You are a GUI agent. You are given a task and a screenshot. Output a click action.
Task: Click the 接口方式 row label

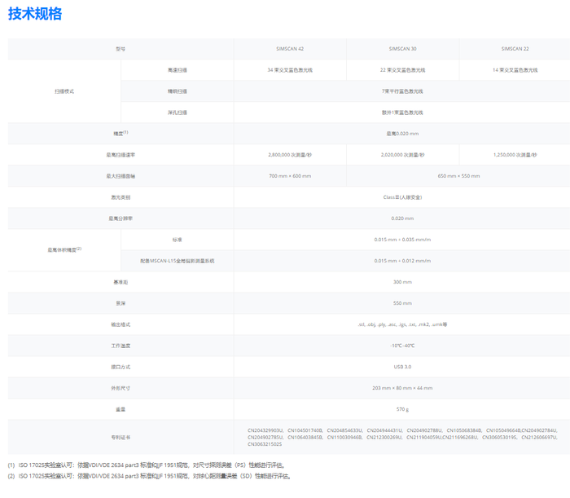click(121, 367)
